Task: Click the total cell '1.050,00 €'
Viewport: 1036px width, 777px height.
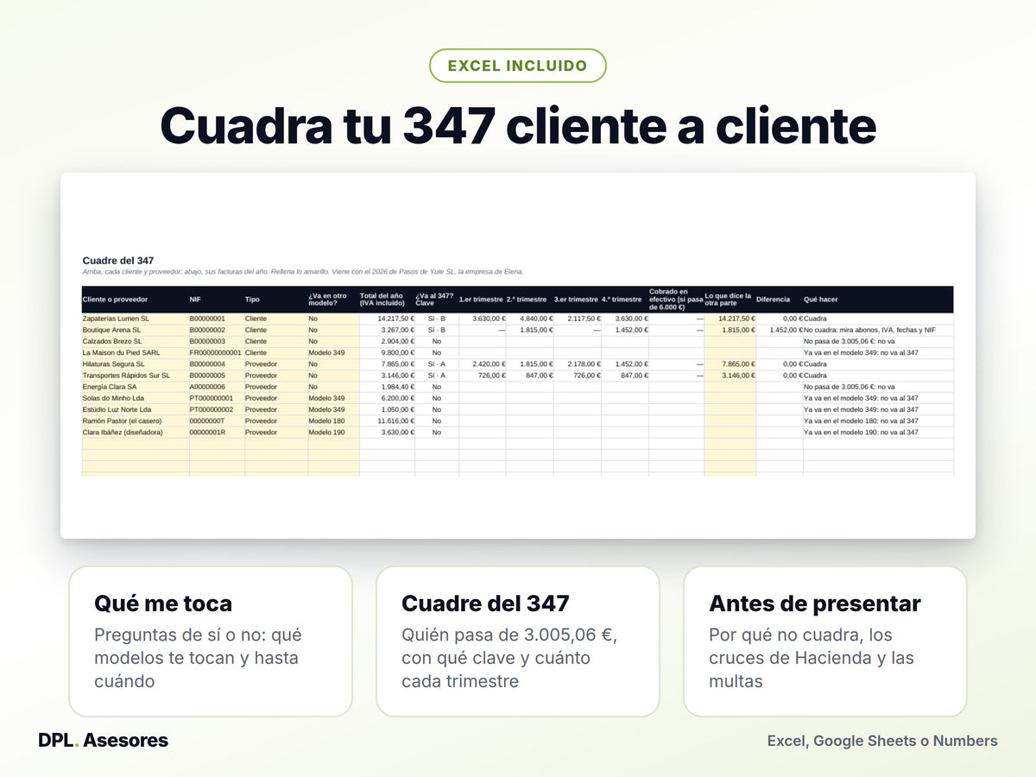Action: (x=387, y=409)
